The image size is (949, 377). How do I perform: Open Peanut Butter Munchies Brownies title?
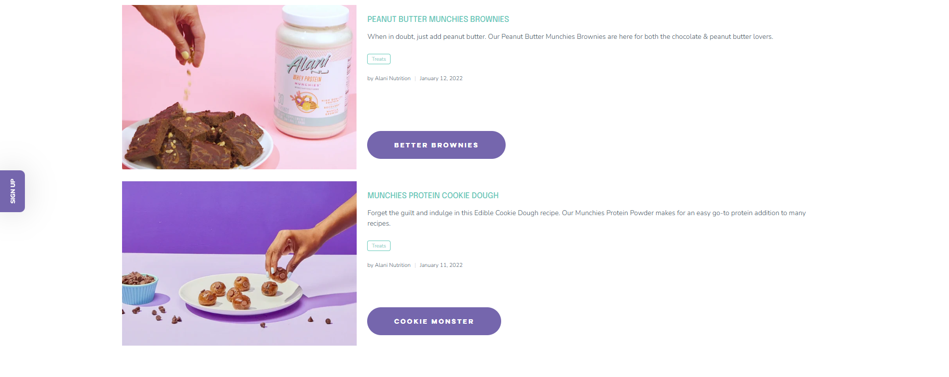point(438,19)
